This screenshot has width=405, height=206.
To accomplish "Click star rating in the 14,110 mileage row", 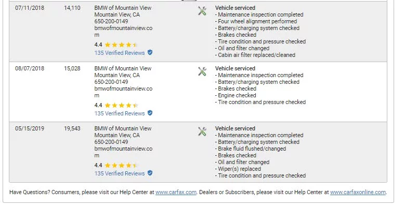I will (x=121, y=45).
